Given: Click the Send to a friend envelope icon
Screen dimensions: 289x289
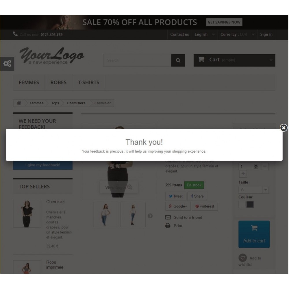Looking at the screenshot, I should (x=168, y=217).
